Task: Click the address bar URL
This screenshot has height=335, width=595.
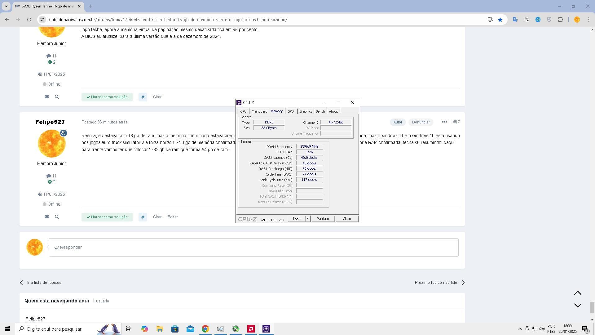Action: point(168,20)
